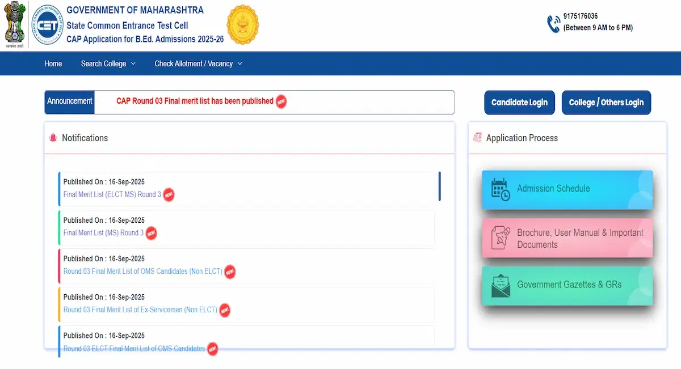Open Final Merit List (ELCT MS) Round 3 link
This screenshot has width=681, height=369.
112,194
